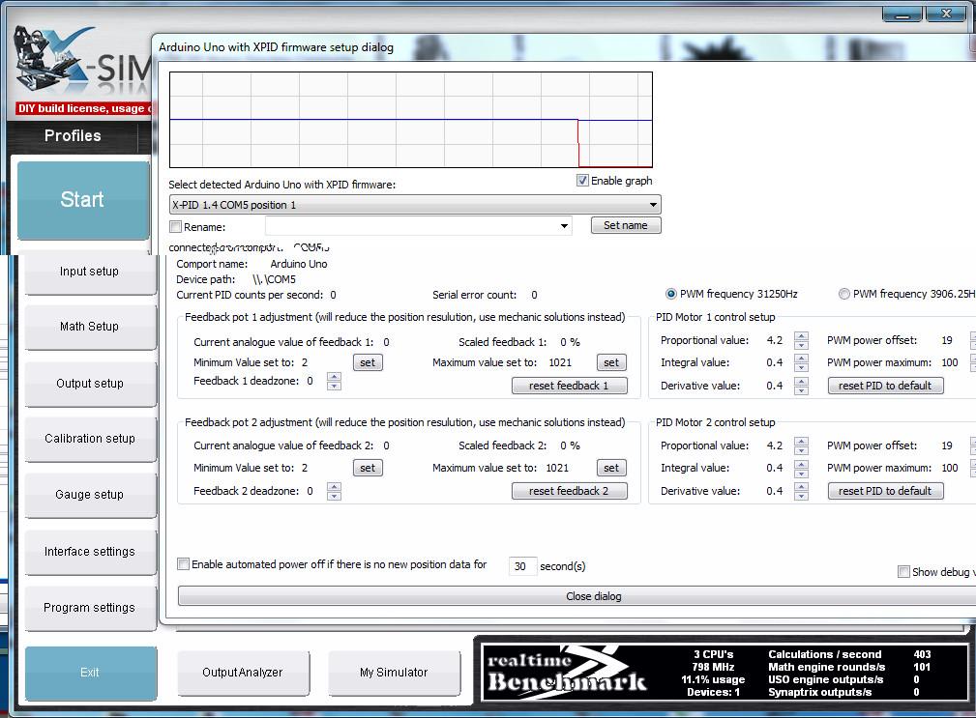The width and height of the screenshot is (976, 718).
Task: Increase Motor 1 Proportional value spinner
Action: [801, 336]
